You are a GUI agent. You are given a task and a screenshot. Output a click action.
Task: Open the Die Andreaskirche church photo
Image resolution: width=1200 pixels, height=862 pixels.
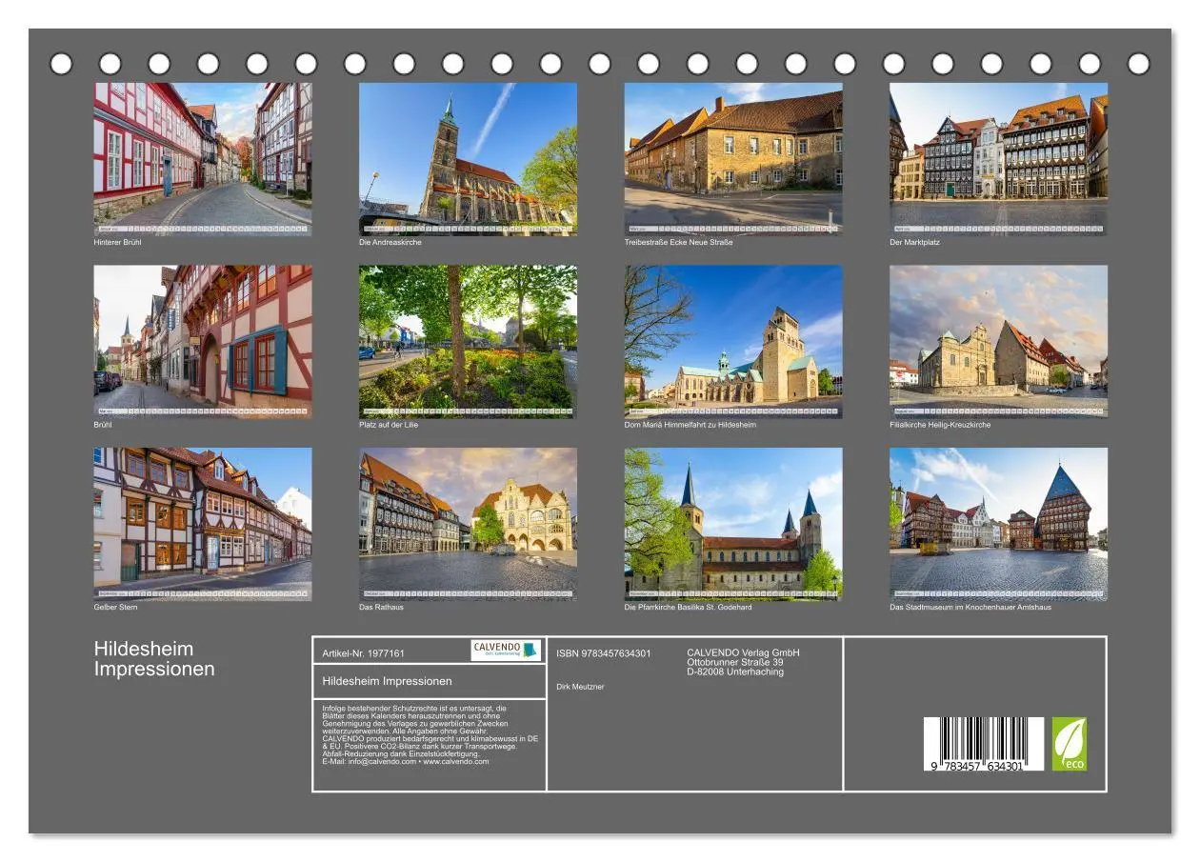coord(468,158)
